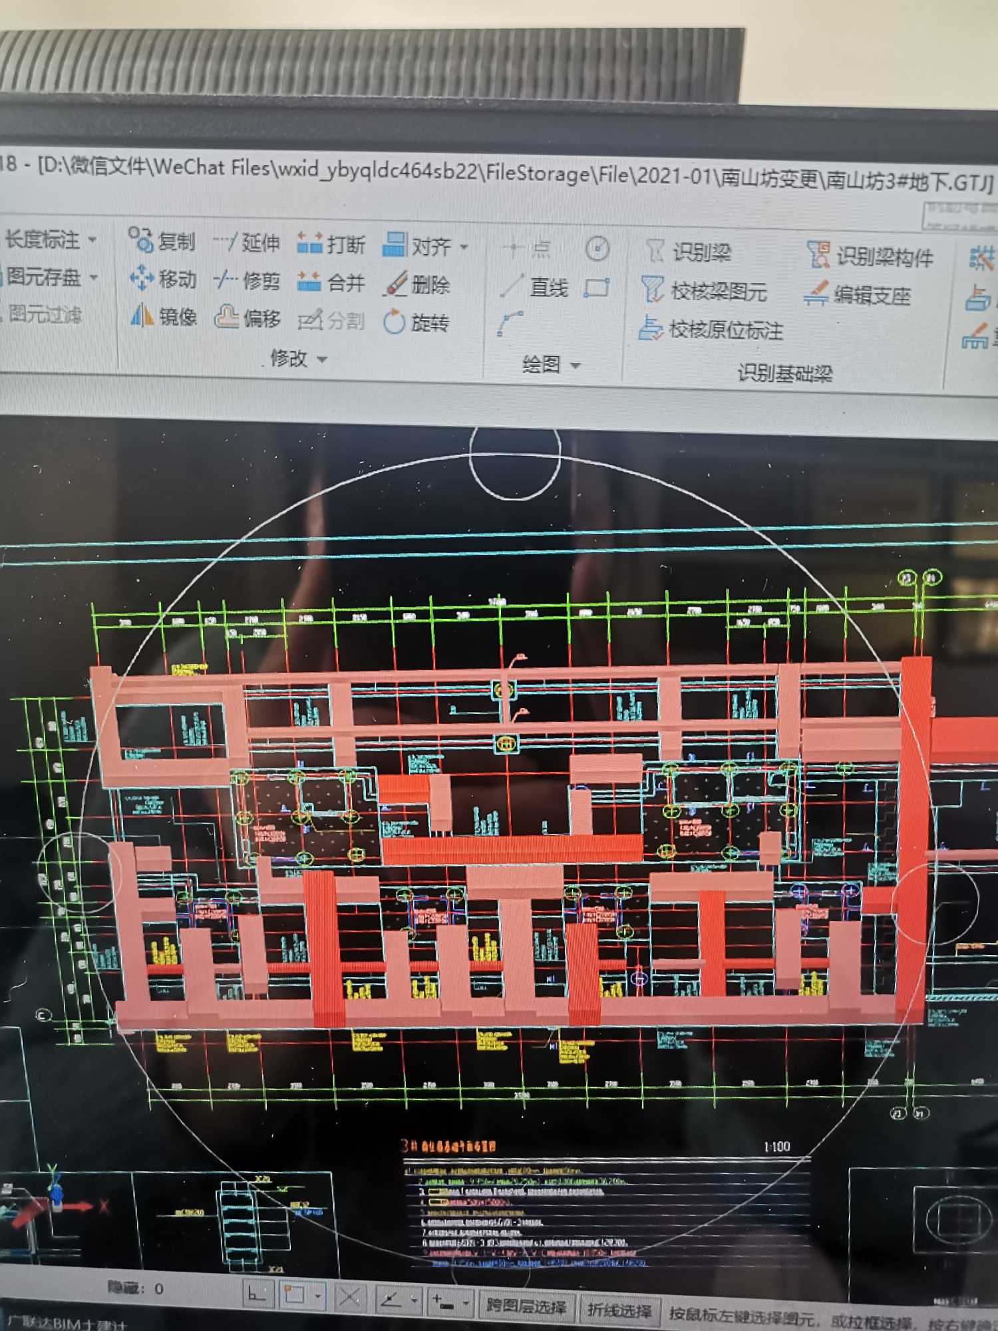Toggle the plus-minus dynamic input icon in status bar
This screenshot has height=1331, width=998.
pos(442,1300)
